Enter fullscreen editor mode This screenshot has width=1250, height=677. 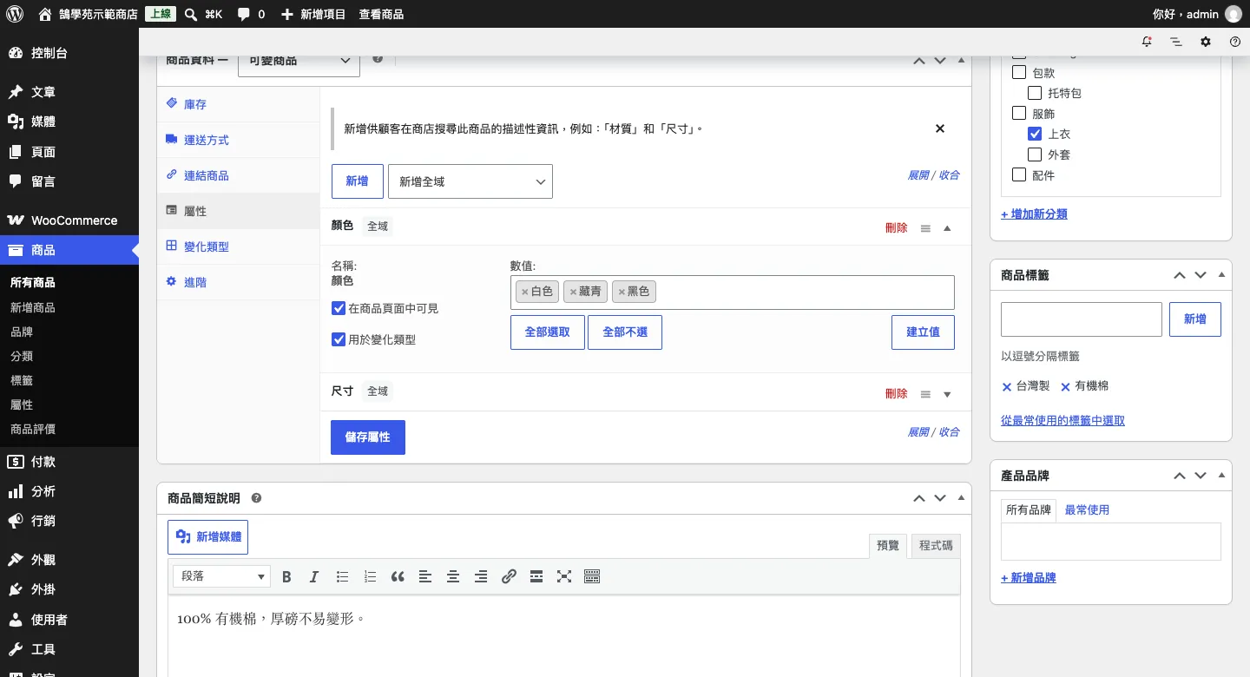[564, 576]
